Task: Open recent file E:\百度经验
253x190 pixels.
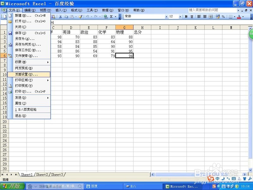Action: tap(29, 110)
